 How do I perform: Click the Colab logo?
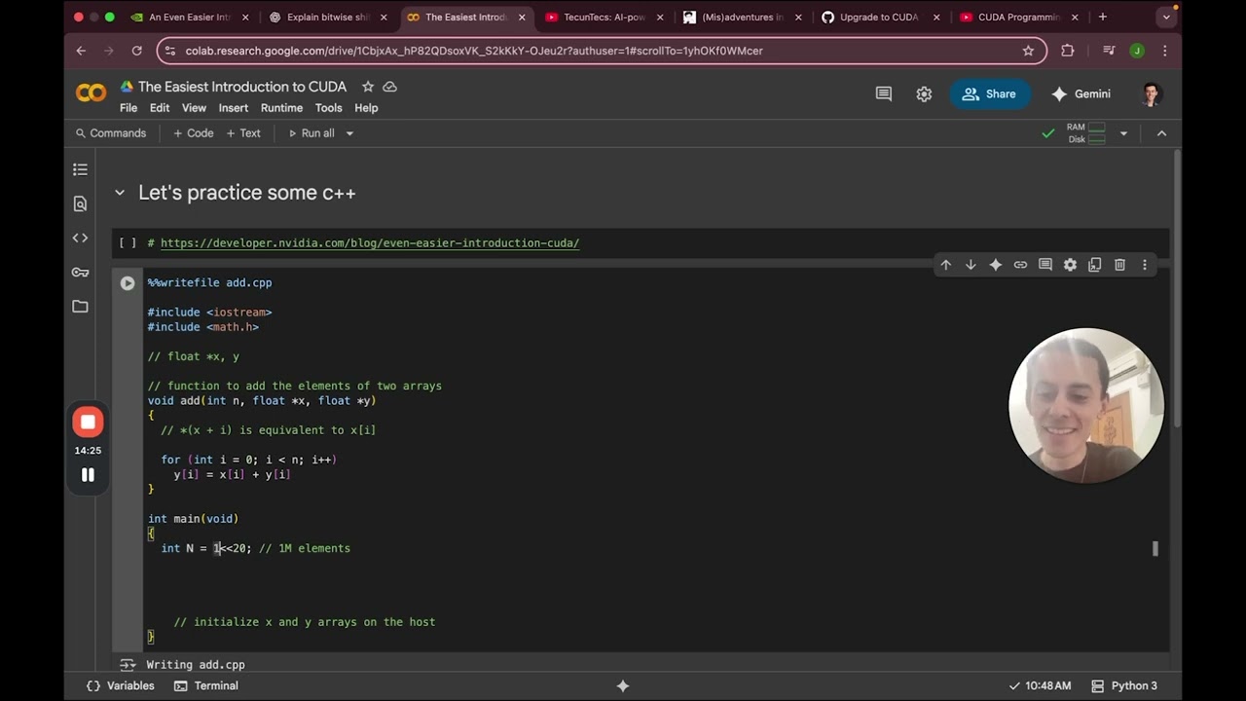coord(91,93)
